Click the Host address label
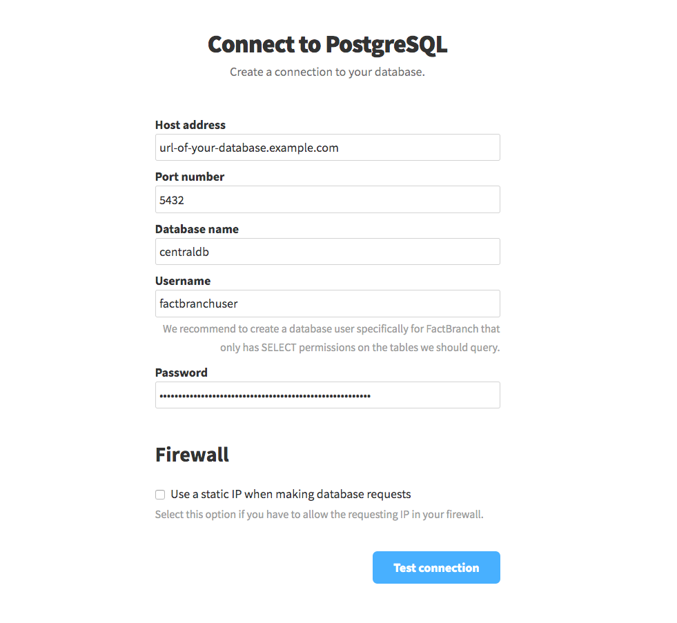Image resolution: width=677 pixels, height=623 pixels. [x=190, y=125]
